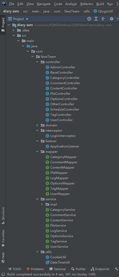Click the tool windows quick-access icon in status bar
Viewport: 119px width, 277px height.
[x=3, y=274]
